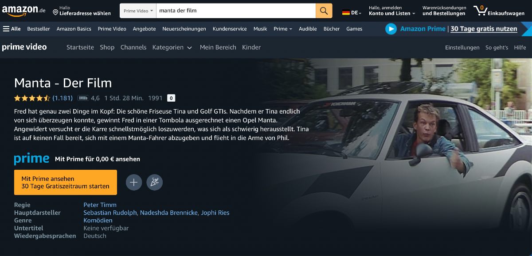Click the Manta - Der Film title
Image resolution: width=532 pixels, height=256 pixels.
[63, 83]
